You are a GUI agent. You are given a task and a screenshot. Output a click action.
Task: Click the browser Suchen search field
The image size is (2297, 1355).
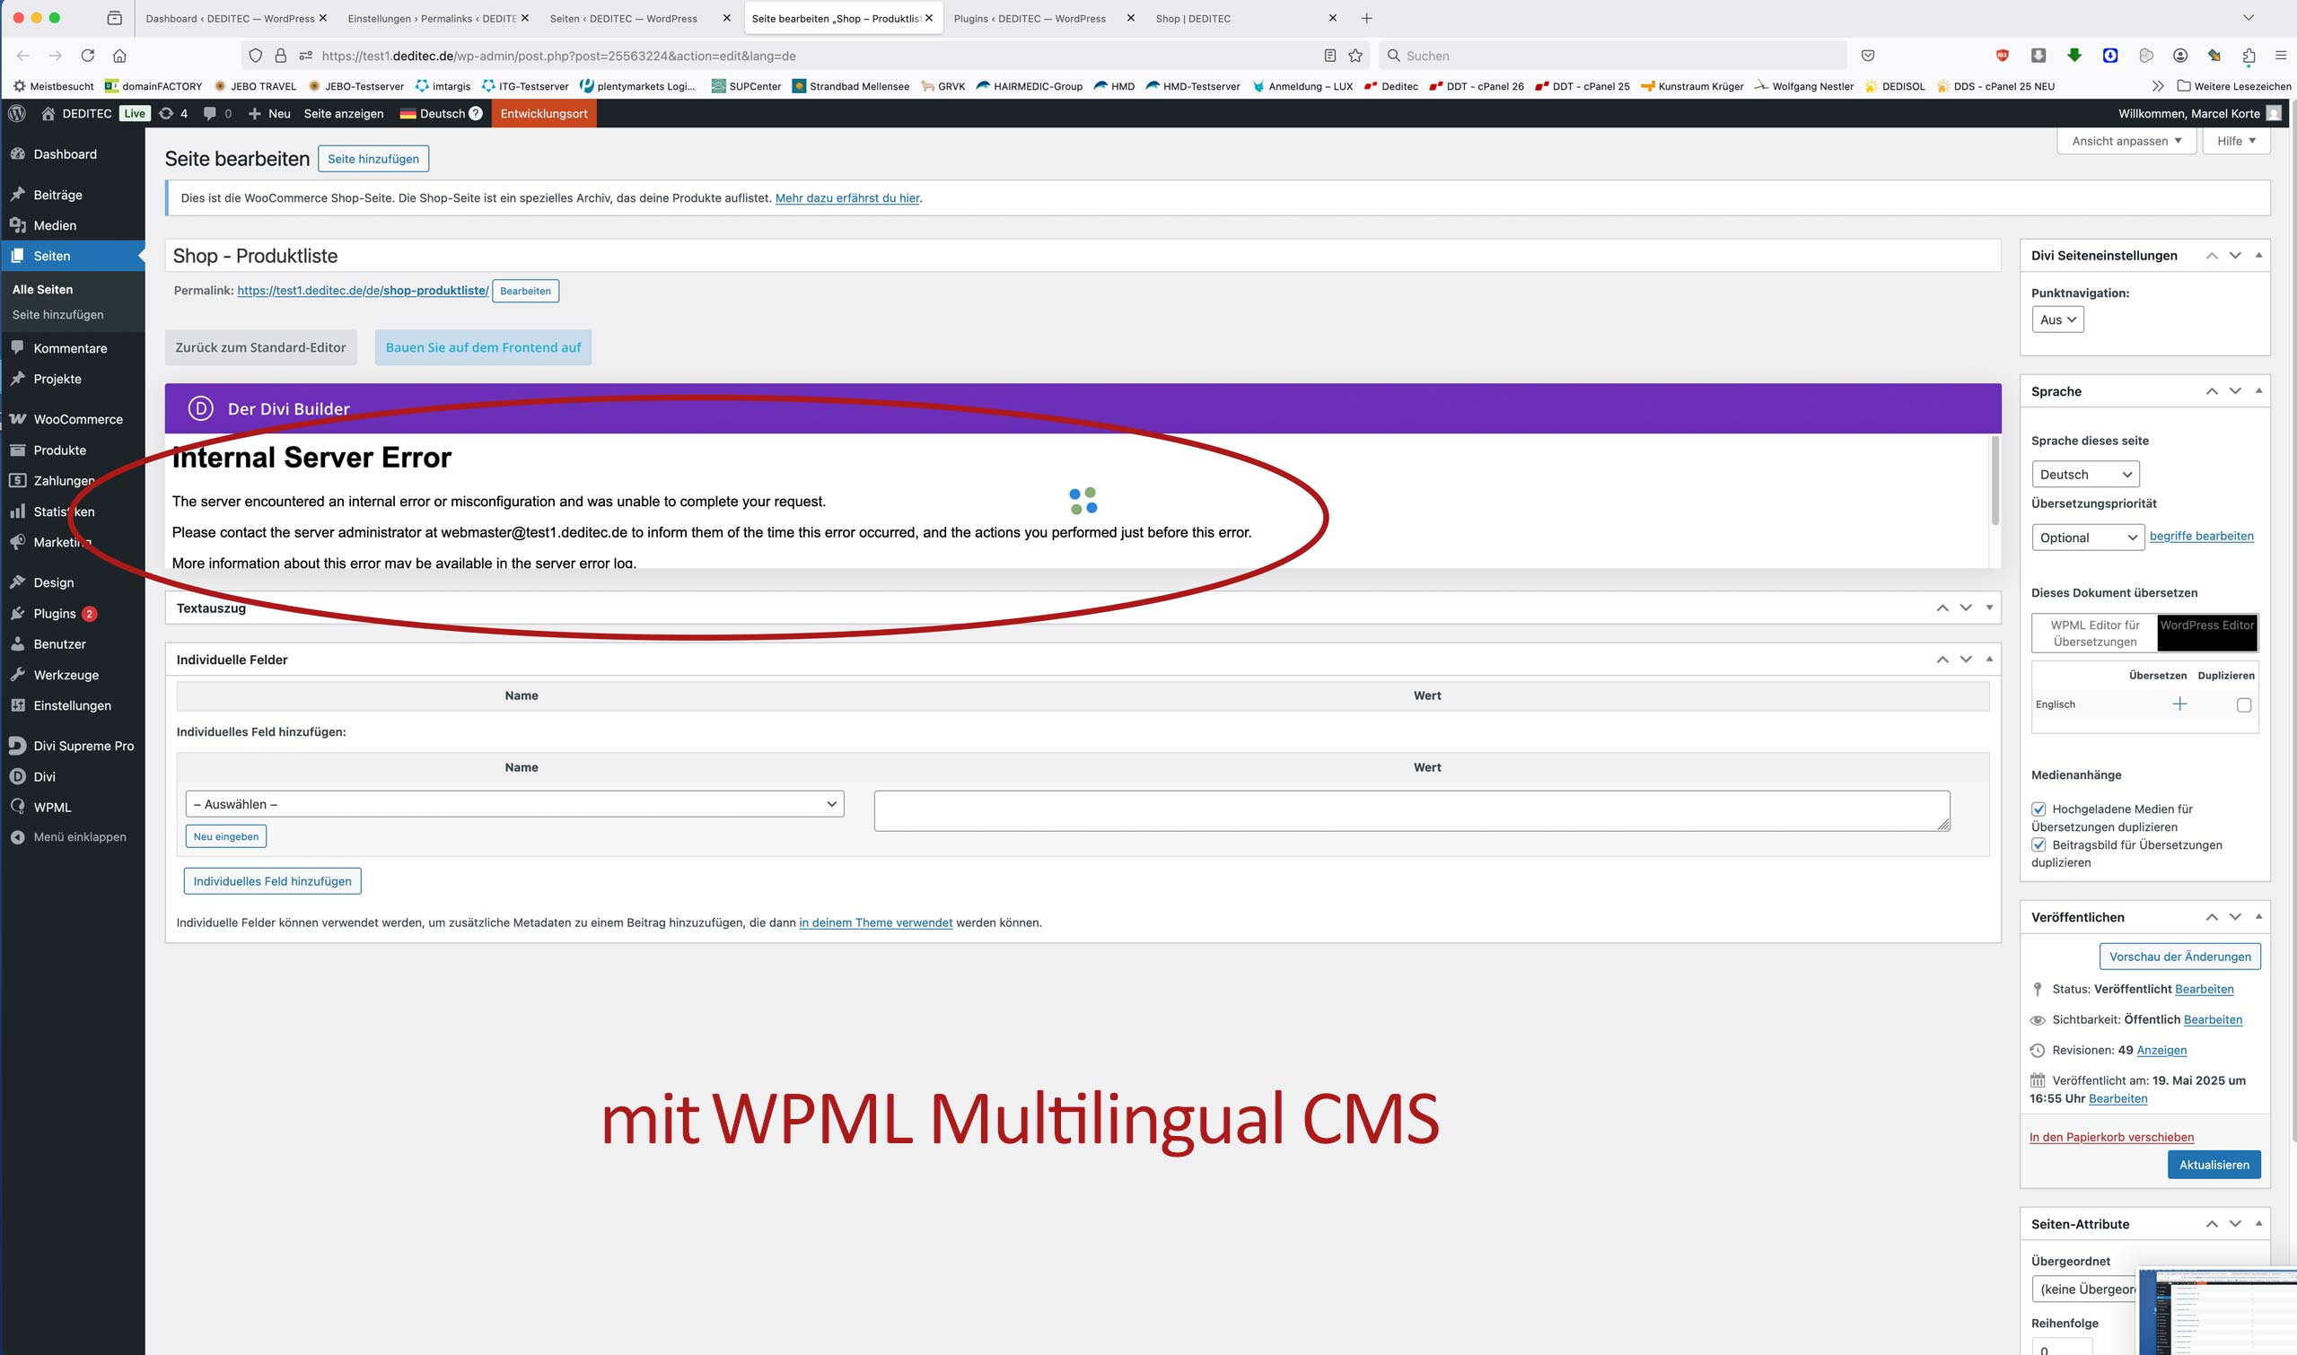pos(1612,56)
